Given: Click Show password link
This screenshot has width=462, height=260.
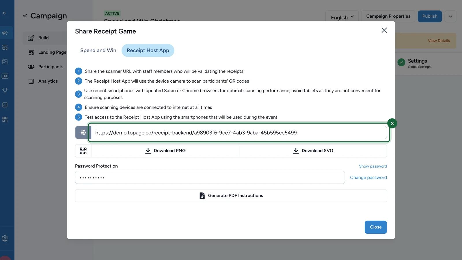Looking at the screenshot, I should 373,166.
